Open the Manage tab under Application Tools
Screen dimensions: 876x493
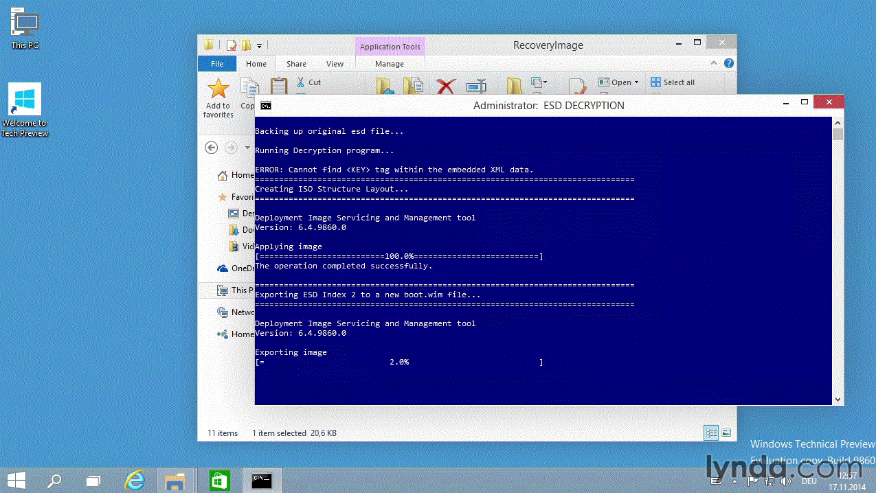pos(390,64)
